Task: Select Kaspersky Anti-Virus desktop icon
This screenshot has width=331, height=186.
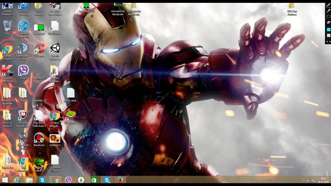Action: (x=7, y=74)
